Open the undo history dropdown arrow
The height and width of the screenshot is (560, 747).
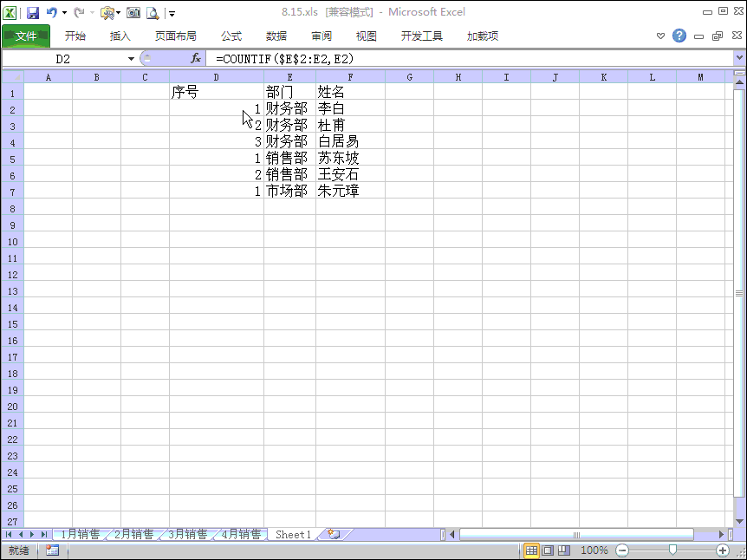pyautogui.click(x=64, y=13)
